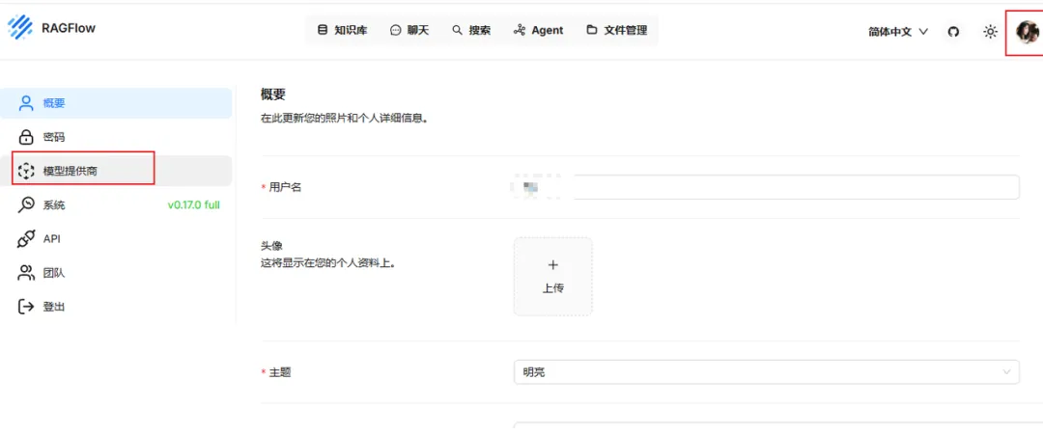
Task: Open the API sidebar item
Action: click(116, 238)
